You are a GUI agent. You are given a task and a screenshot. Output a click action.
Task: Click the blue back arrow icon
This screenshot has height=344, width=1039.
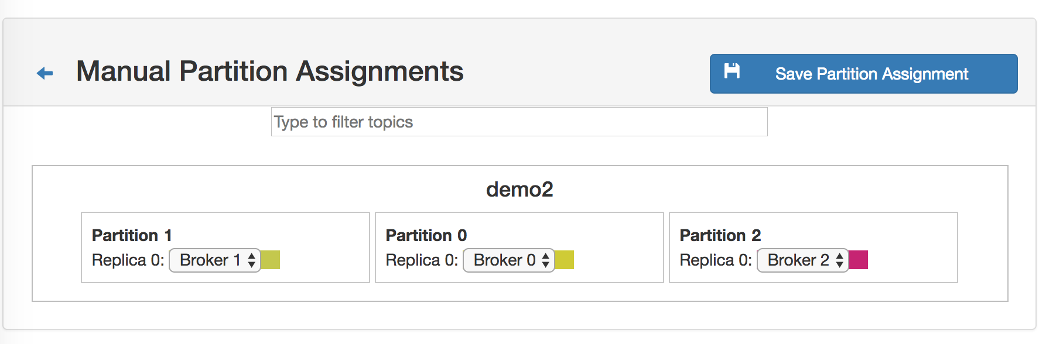(x=45, y=73)
